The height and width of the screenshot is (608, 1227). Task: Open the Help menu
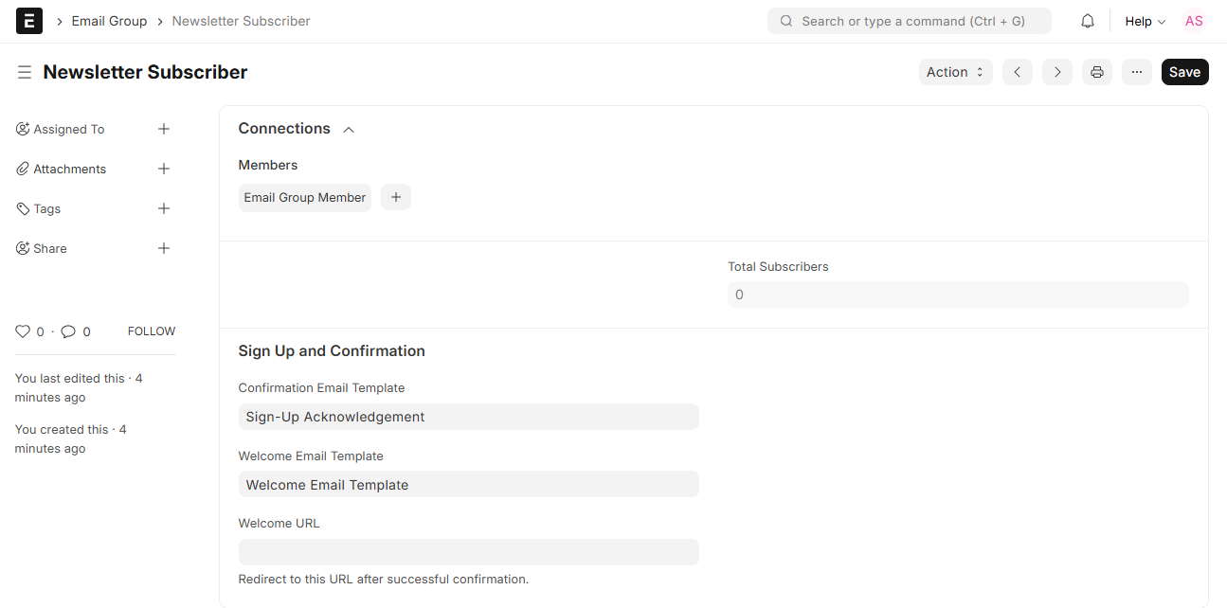tap(1144, 20)
